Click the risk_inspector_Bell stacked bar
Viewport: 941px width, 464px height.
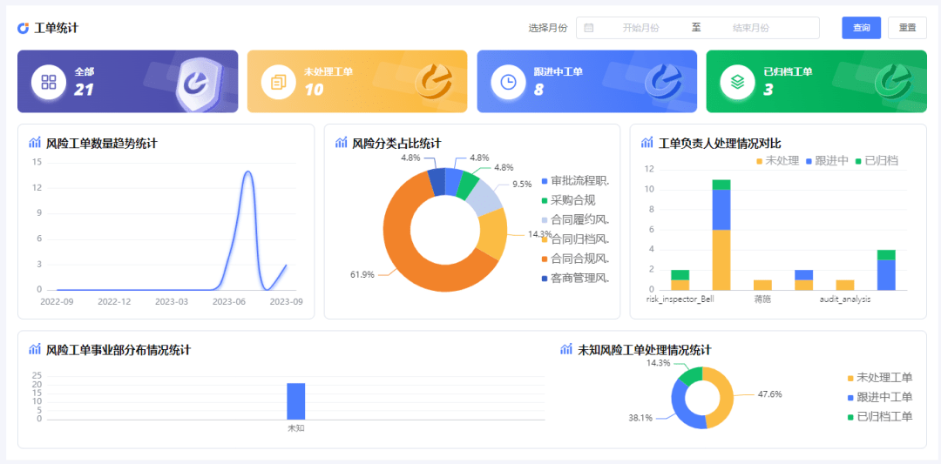680,280
